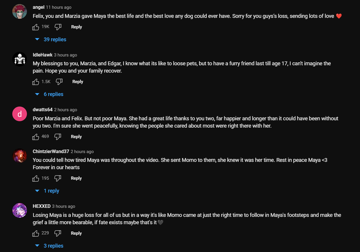Open ChintzierWand37's profile avatar
Screen dimensions: 360x252
pos(20,156)
